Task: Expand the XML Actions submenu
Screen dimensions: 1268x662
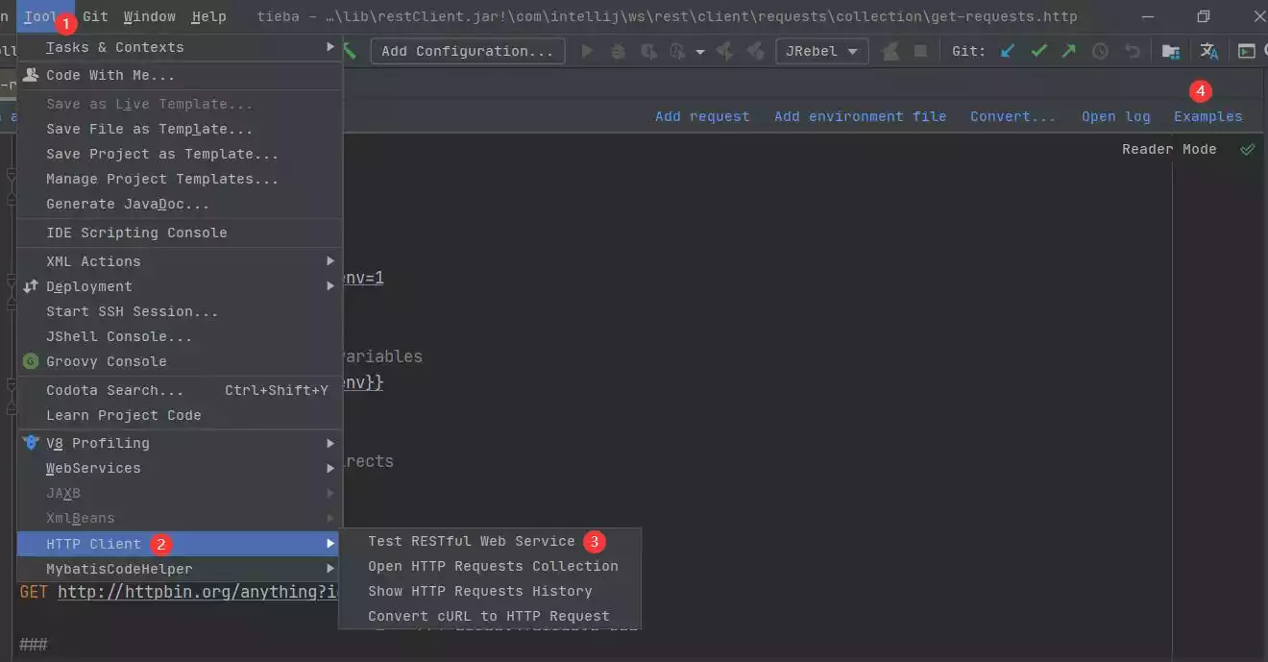Action: (x=181, y=261)
